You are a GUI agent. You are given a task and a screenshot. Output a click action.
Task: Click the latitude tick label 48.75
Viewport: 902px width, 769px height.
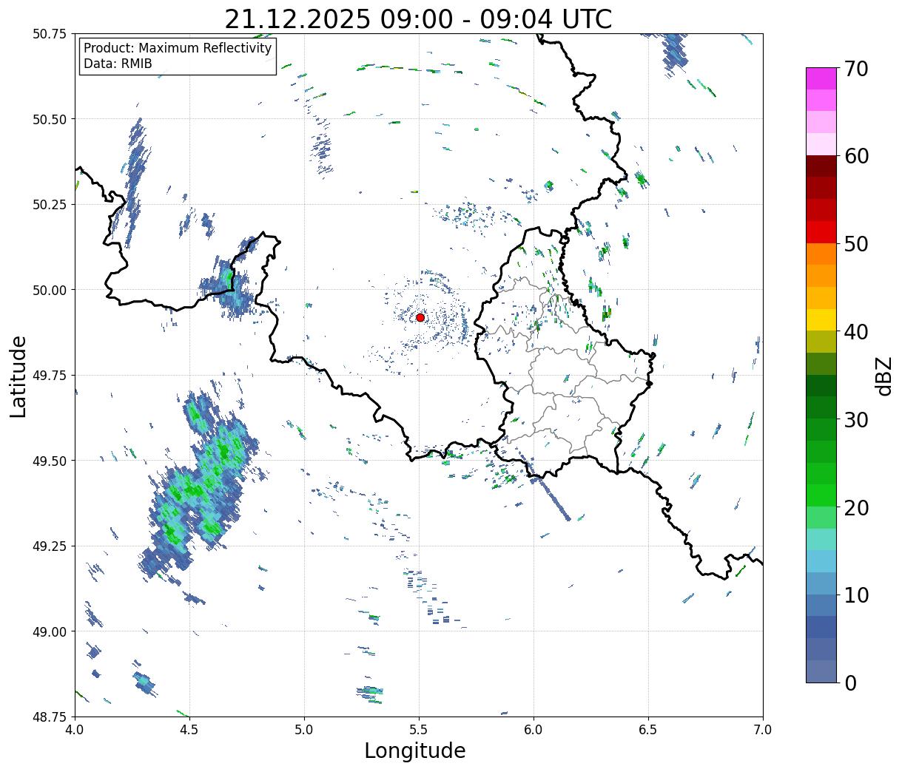[49, 717]
